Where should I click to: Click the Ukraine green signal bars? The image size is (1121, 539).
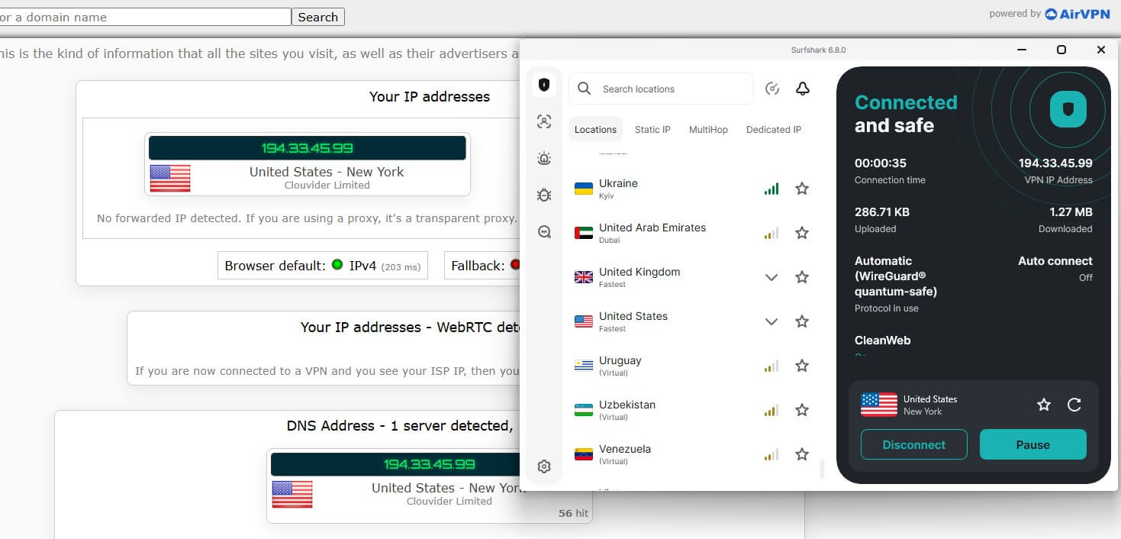click(771, 189)
